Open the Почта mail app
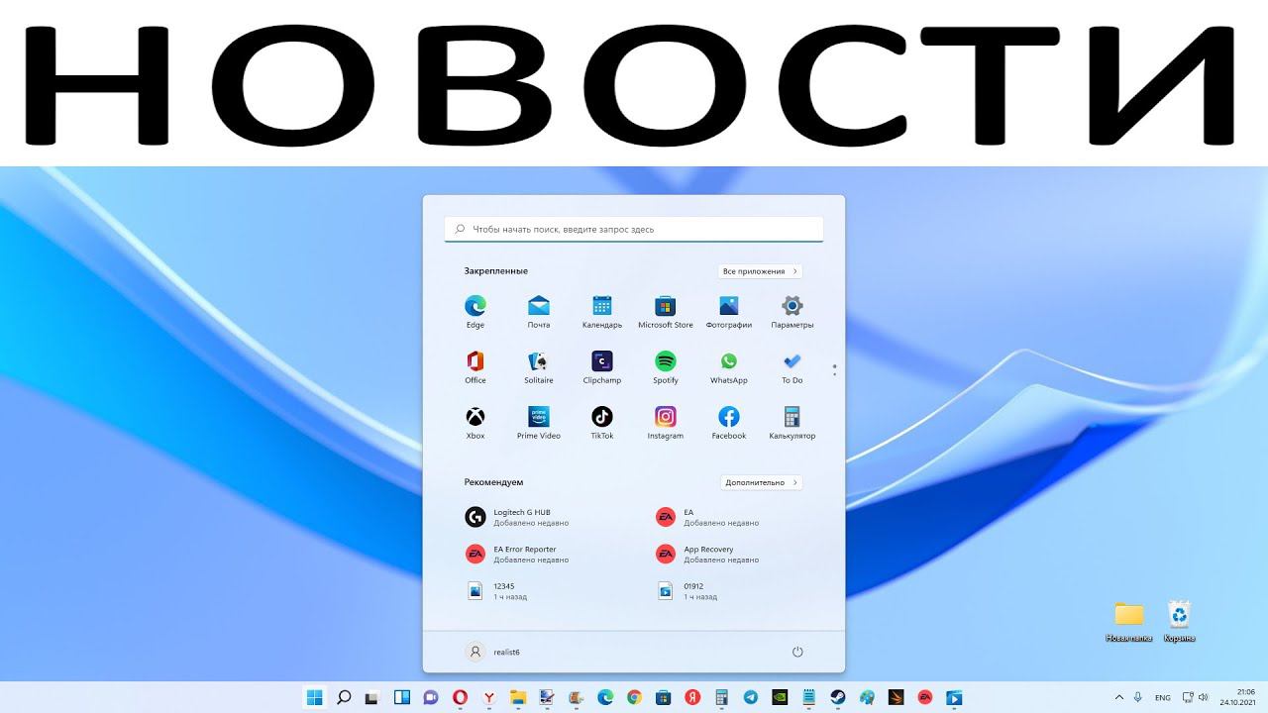Screen dimensions: 1268x713 coord(539,311)
